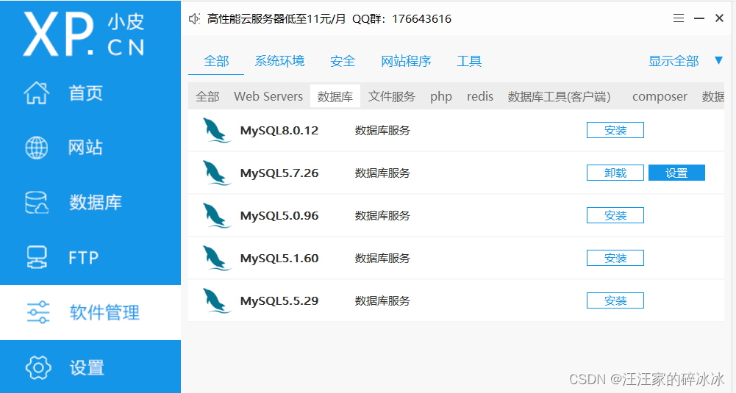The width and height of the screenshot is (736, 393).
Task: Click the MySQL5.1.60 name text
Action: click(279, 259)
